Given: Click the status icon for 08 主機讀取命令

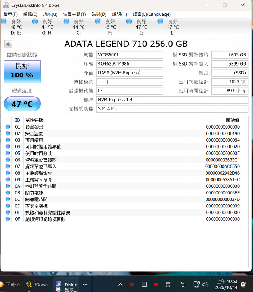Looking at the screenshot, I should tap(8, 173).
